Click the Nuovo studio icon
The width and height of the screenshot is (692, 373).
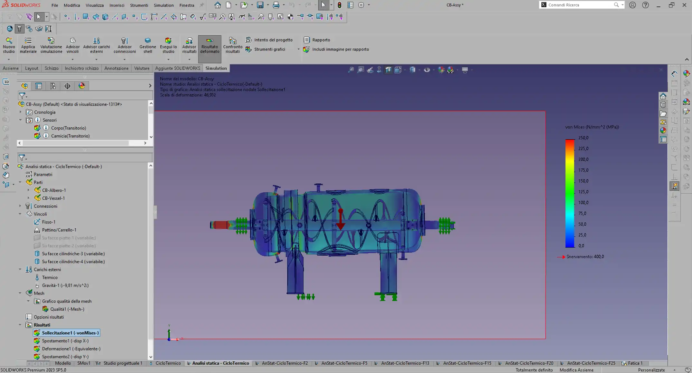point(9,45)
